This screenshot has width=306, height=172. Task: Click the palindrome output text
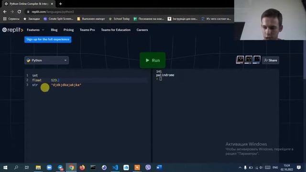pyautogui.click(x=165, y=75)
